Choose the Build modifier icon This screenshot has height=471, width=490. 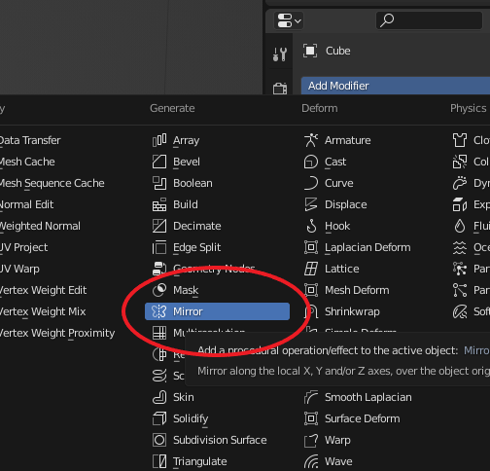[x=159, y=204]
